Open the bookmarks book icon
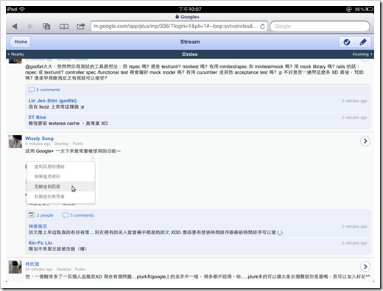383x291 pixels. pos(64,27)
